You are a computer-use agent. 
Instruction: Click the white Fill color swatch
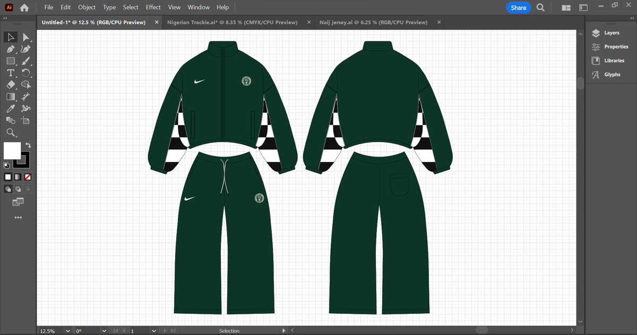tap(12, 151)
